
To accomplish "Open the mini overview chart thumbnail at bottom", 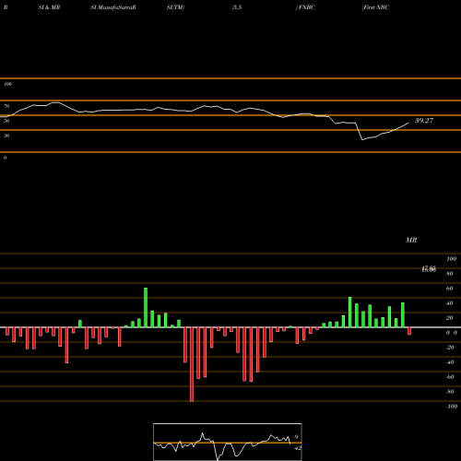I will pos(228,442).
